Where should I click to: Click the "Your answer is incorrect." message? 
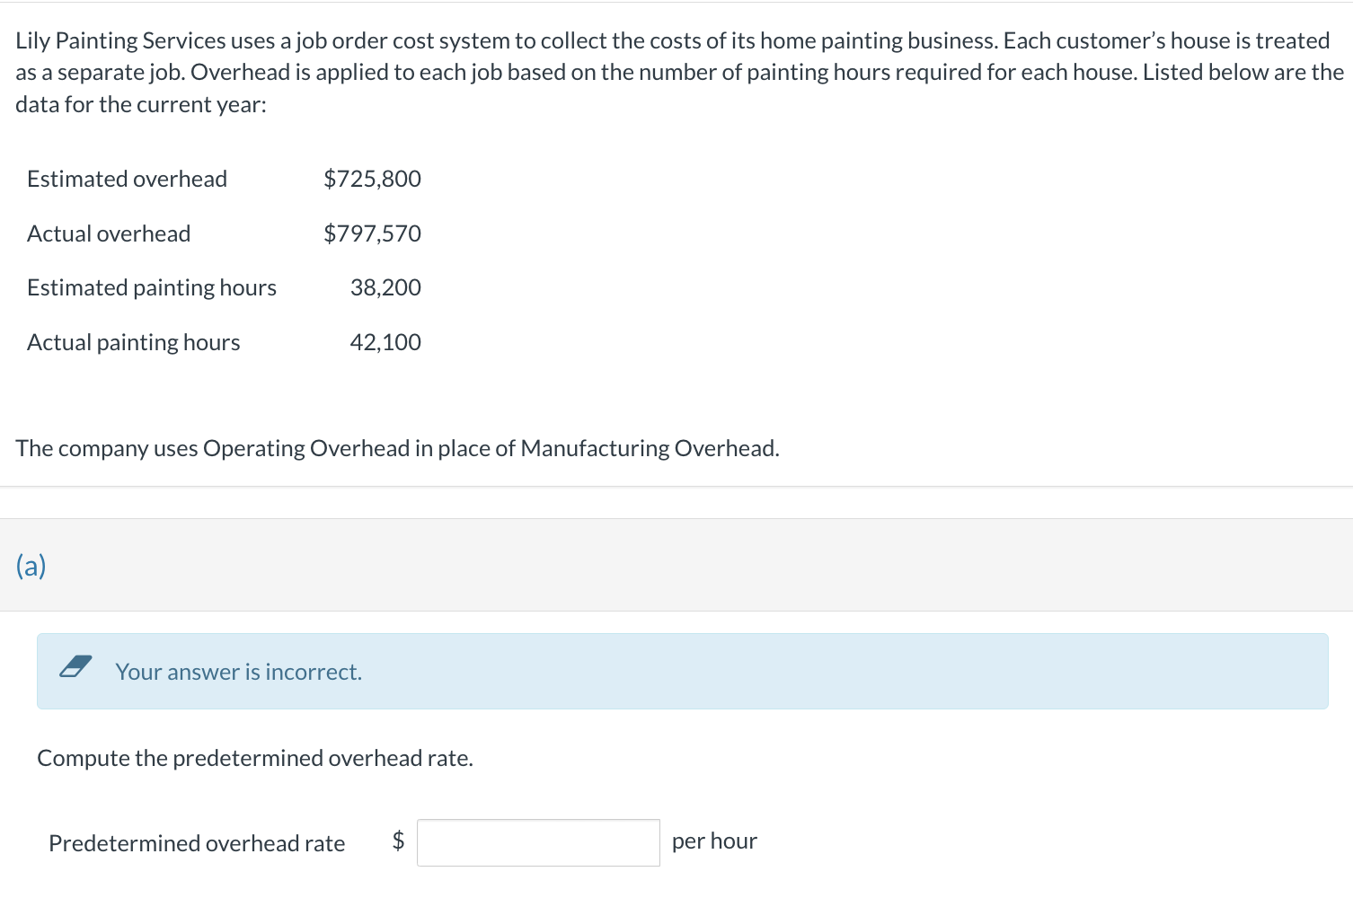pos(238,672)
